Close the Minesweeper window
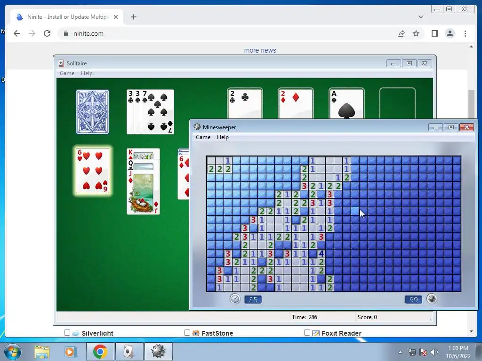 click(466, 127)
